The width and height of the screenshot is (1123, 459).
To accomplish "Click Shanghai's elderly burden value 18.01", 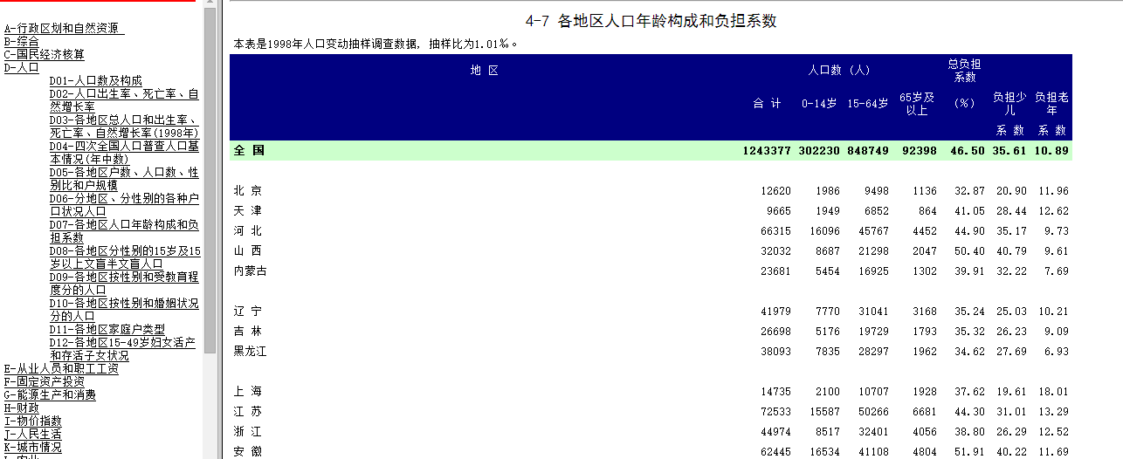I will [x=1053, y=392].
